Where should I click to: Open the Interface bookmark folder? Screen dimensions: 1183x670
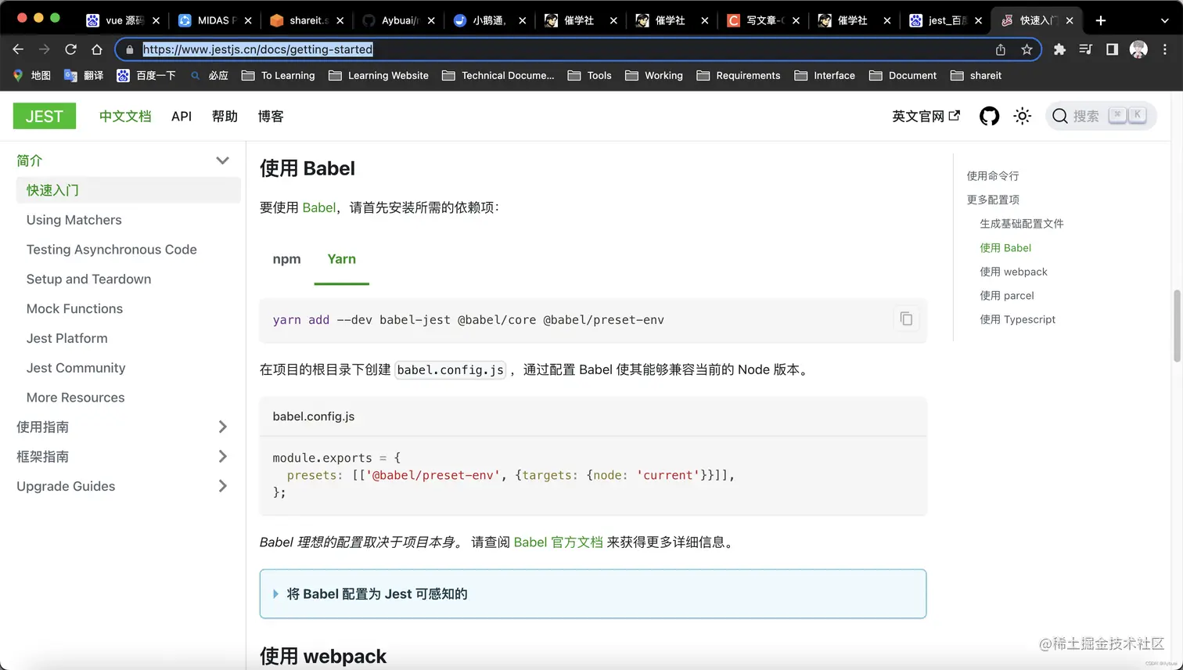coord(825,75)
